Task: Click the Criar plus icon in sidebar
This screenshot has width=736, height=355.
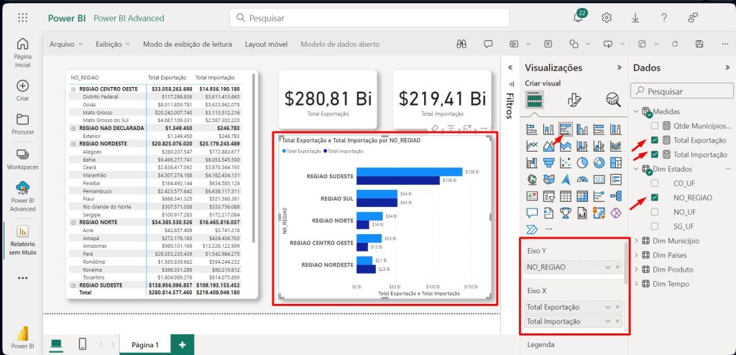Action: pos(22,90)
